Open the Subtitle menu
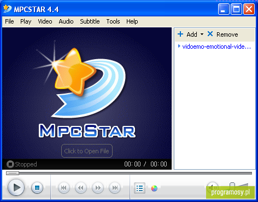Screen dimensions: 258x202 coord(90,21)
